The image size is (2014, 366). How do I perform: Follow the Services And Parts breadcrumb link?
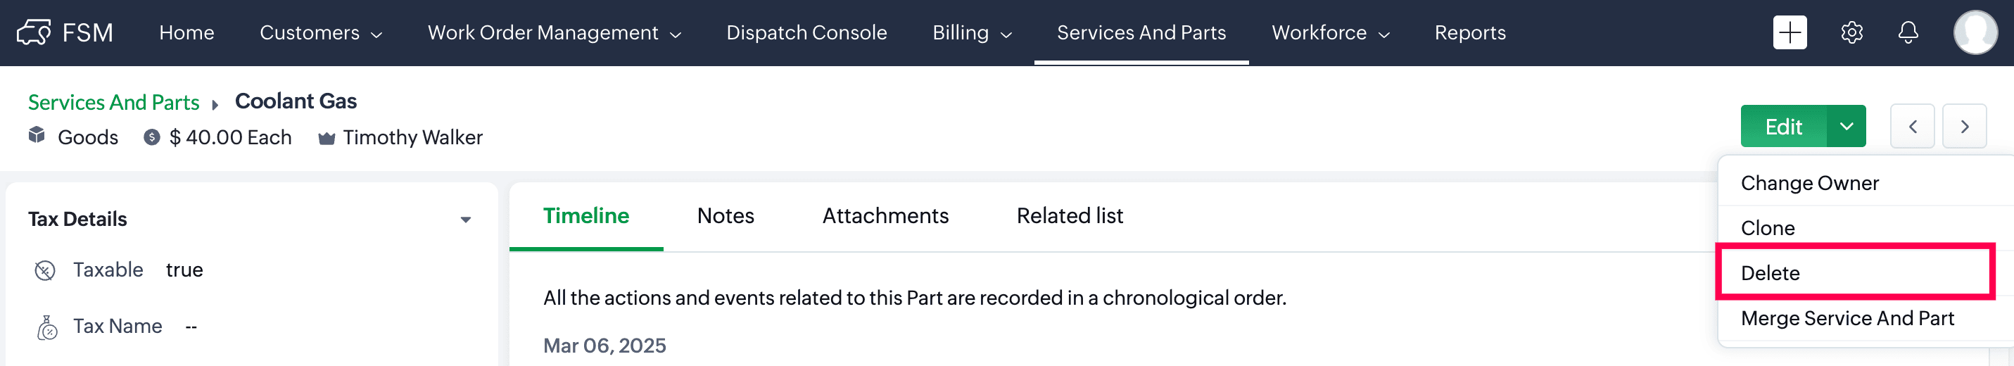[113, 103]
